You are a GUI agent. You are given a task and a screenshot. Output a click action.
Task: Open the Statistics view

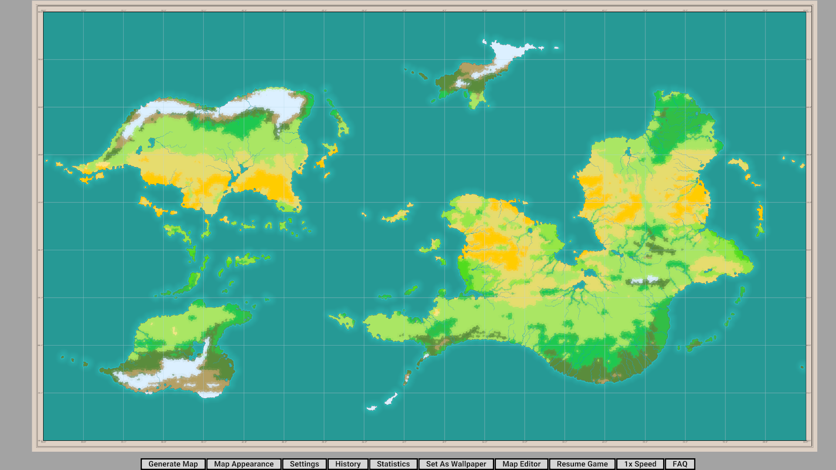[x=393, y=464]
